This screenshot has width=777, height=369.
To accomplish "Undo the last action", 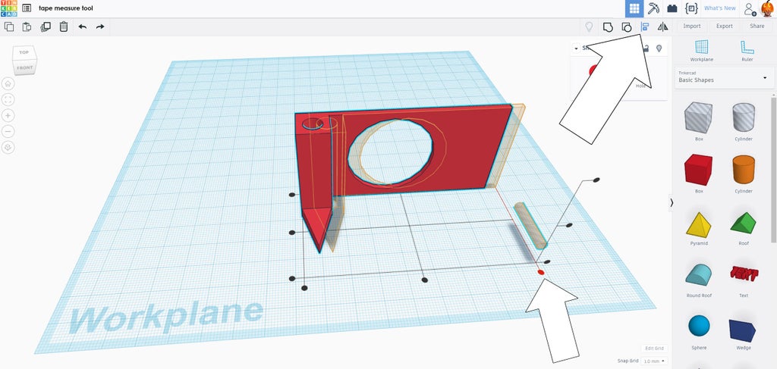I will [x=82, y=27].
